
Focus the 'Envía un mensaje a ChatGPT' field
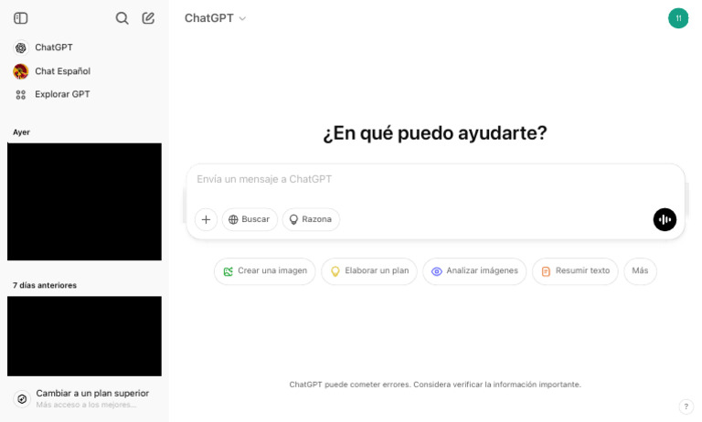click(x=435, y=179)
